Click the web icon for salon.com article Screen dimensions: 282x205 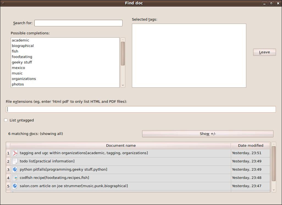pos(15,186)
